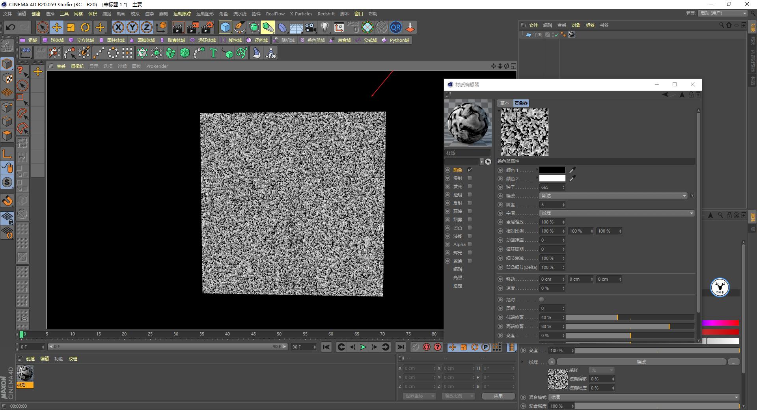Enable the 反射 channel checkbox
The height and width of the screenshot is (410, 757).
pyautogui.click(x=469, y=203)
